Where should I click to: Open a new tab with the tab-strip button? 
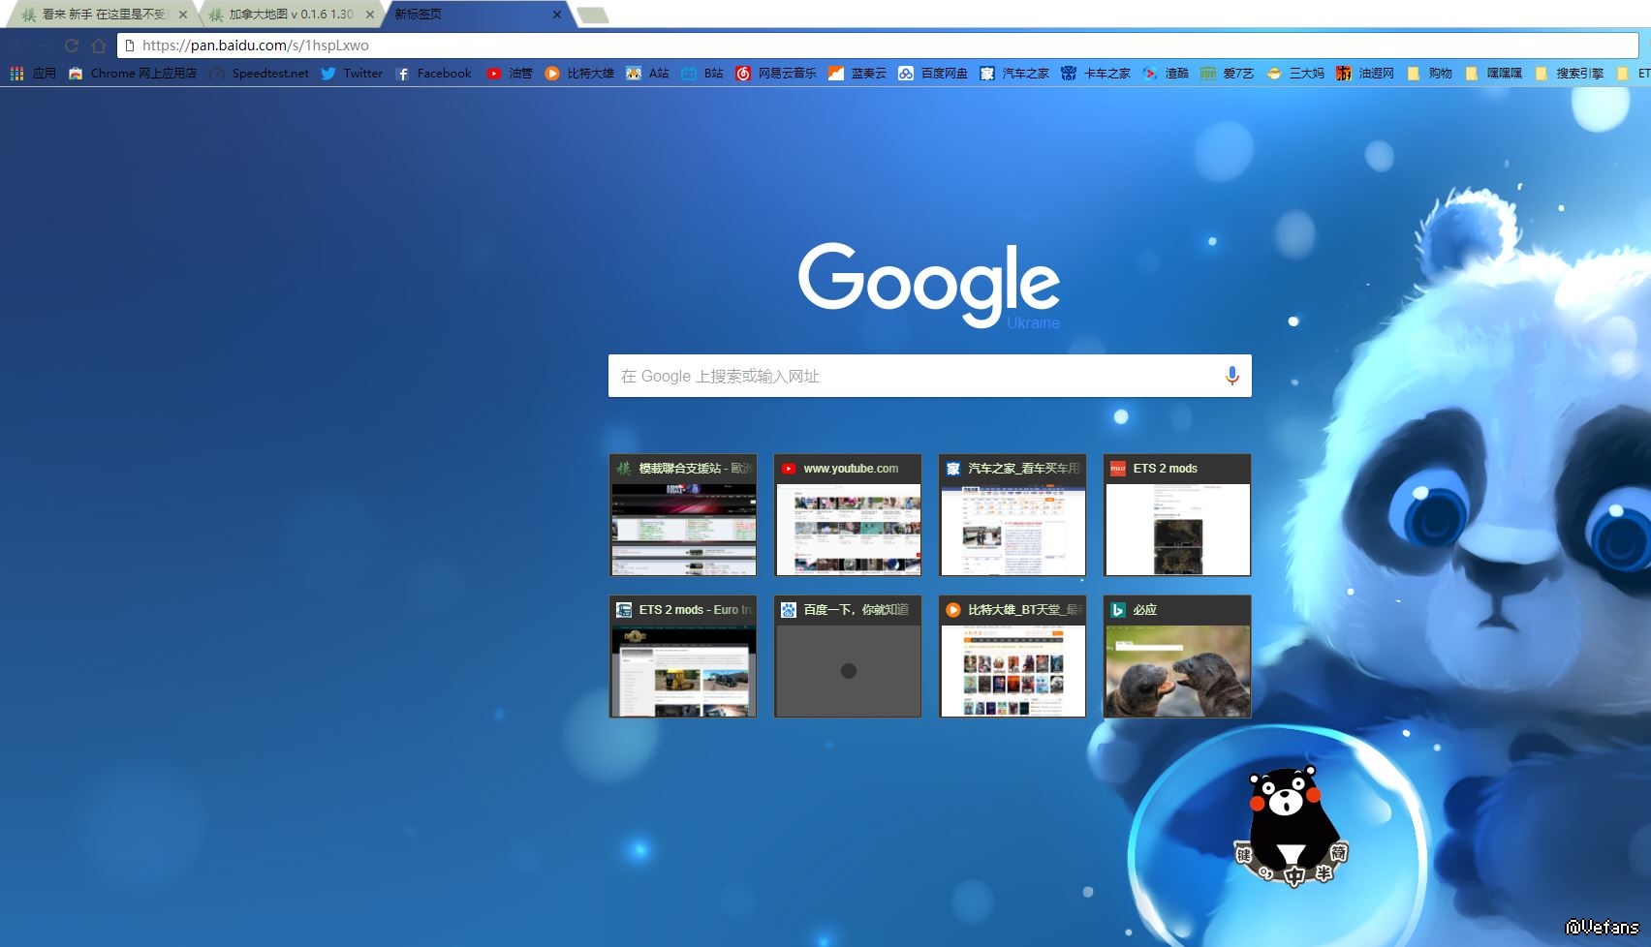click(592, 15)
